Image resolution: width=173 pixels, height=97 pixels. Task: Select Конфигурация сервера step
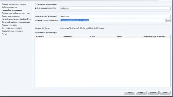coord(11,16)
